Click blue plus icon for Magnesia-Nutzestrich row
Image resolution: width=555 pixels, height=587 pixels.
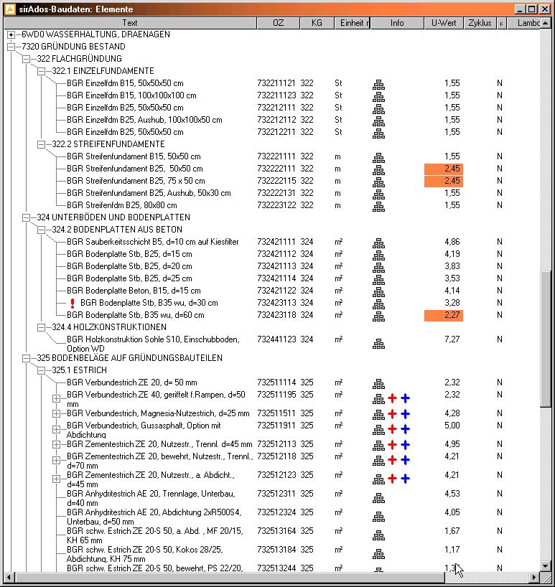[x=405, y=413]
